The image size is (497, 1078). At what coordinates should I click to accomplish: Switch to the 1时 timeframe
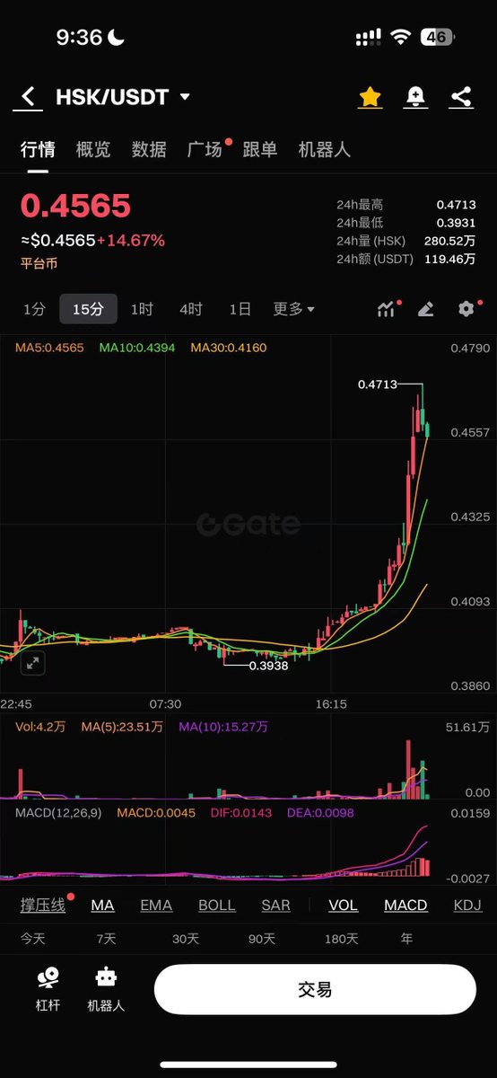click(x=142, y=309)
